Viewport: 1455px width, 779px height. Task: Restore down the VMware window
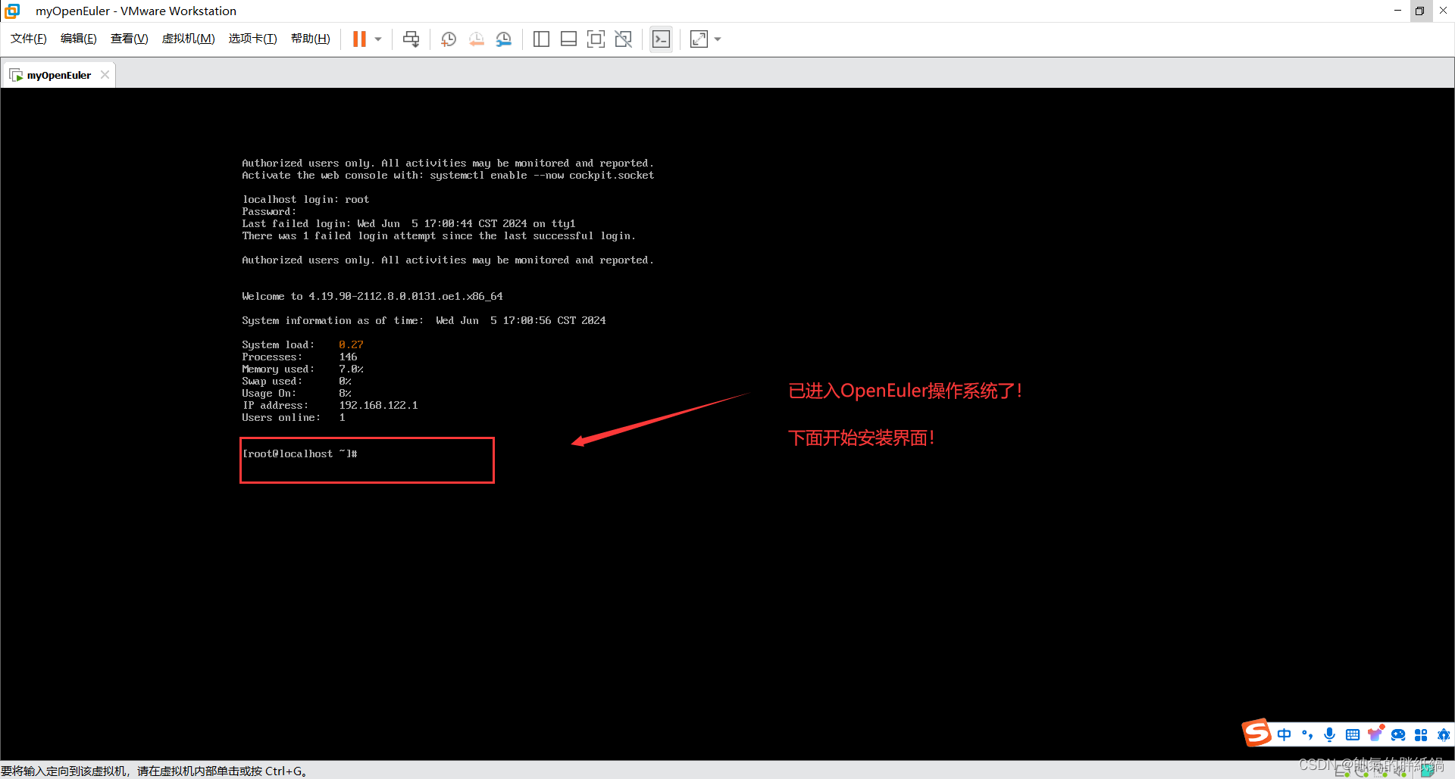pyautogui.click(x=1420, y=11)
